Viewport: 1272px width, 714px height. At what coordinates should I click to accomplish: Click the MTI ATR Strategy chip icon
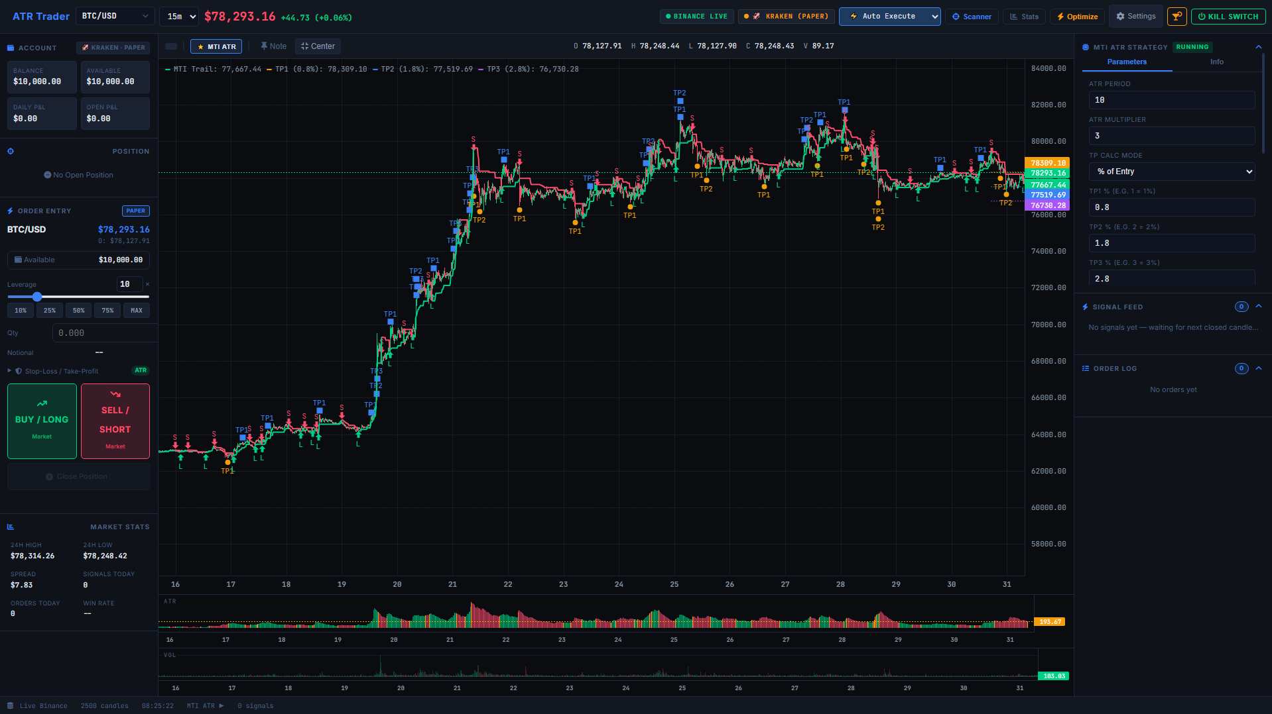tap(1086, 47)
